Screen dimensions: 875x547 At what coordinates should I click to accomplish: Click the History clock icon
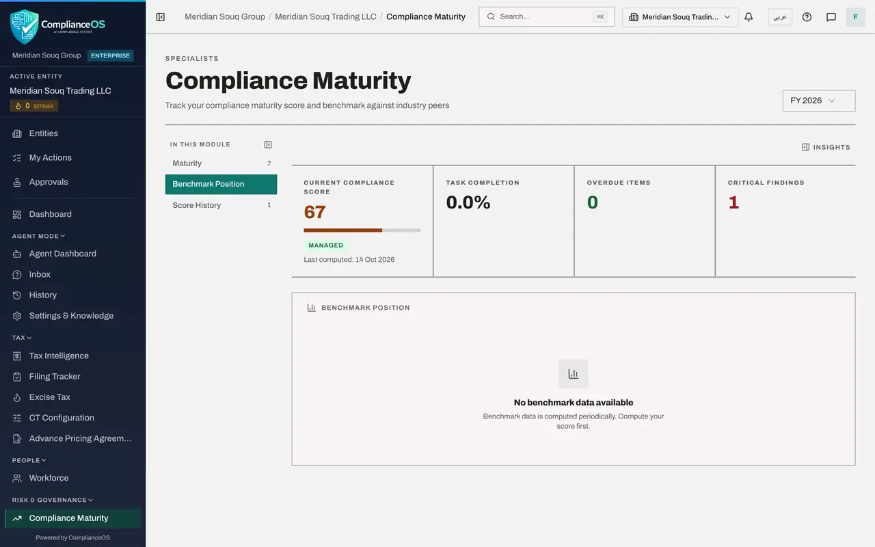click(x=17, y=295)
